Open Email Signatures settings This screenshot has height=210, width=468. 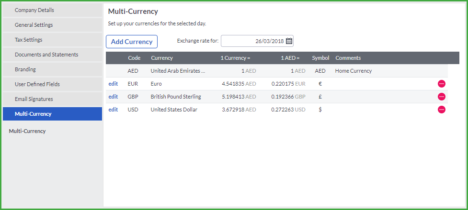[x=52, y=99]
